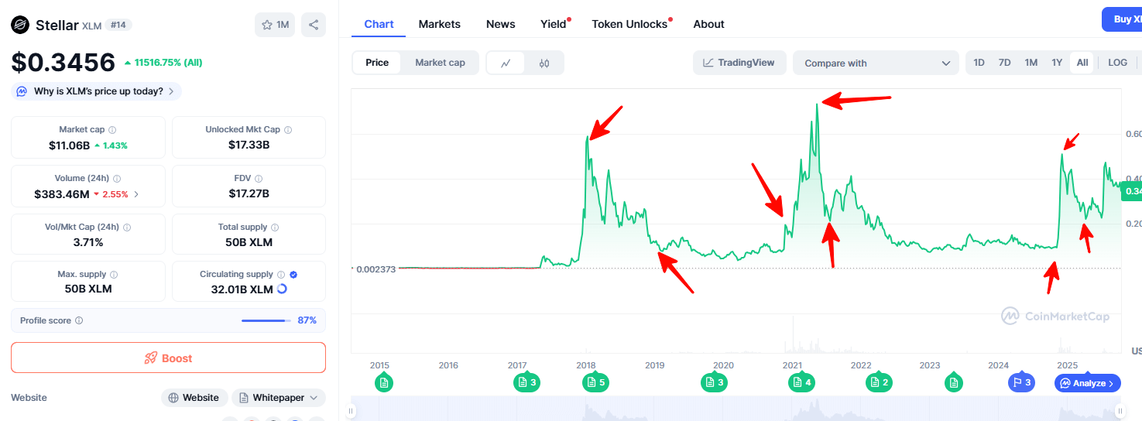
Task: Click the info icon beside FDV
Action: pos(259,178)
